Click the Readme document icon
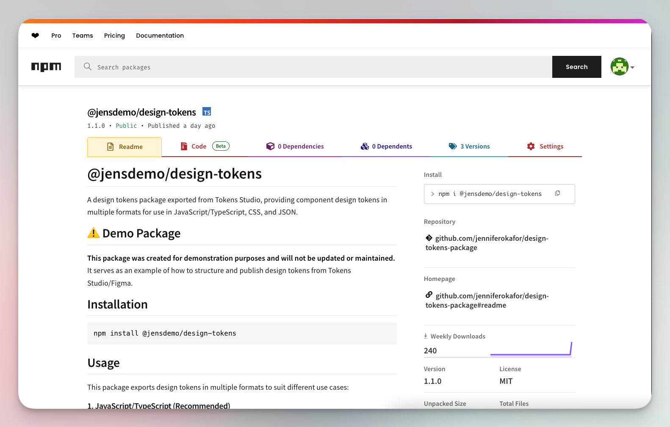 111,147
